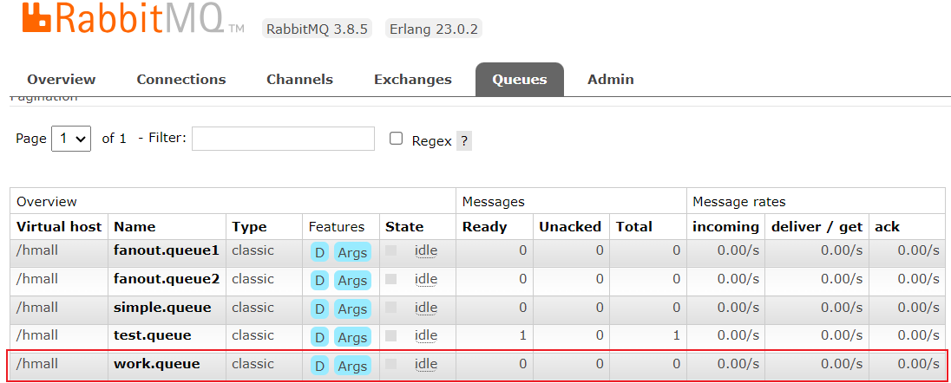Sort by State column
The image size is (951, 383).
404,227
